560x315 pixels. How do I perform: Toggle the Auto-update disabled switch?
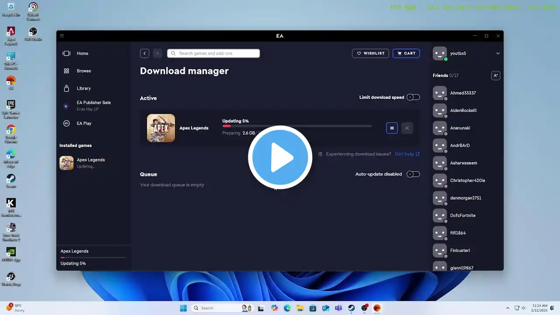[413, 174]
